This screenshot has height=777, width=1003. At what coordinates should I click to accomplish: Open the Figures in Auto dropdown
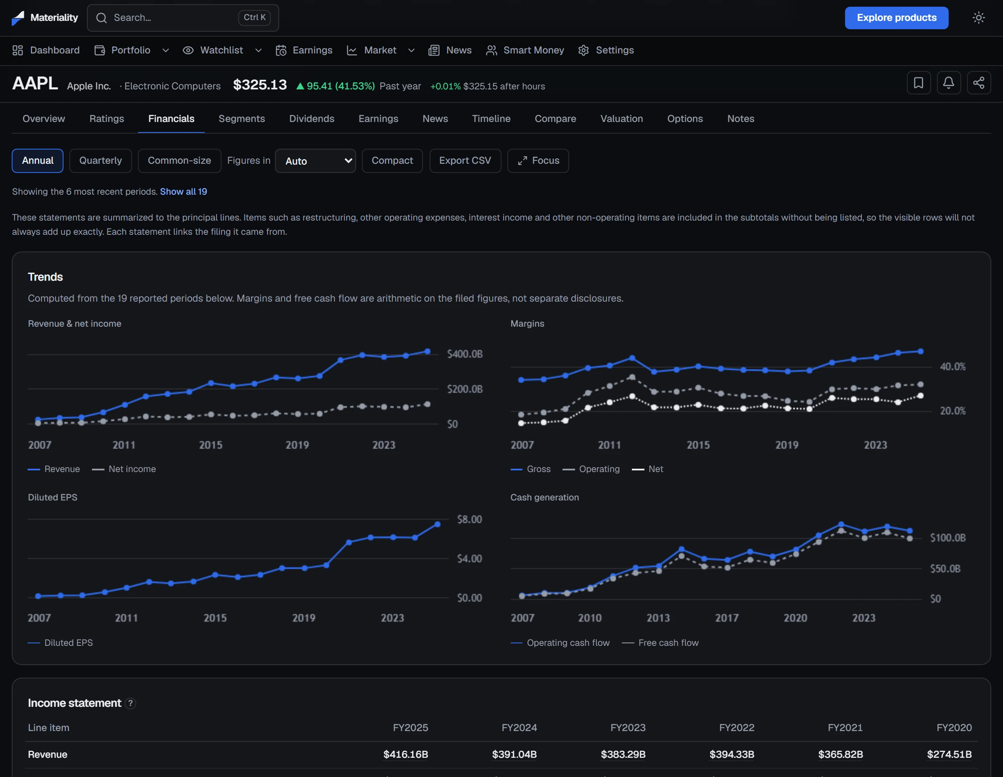[316, 161]
